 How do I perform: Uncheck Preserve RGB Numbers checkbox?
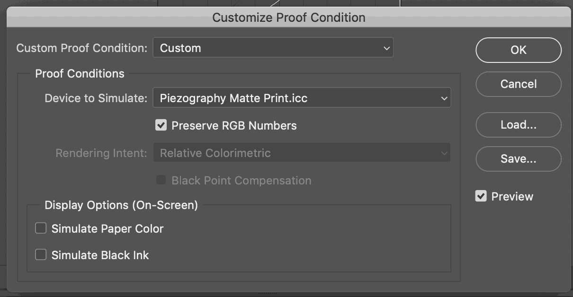tap(161, 125)
